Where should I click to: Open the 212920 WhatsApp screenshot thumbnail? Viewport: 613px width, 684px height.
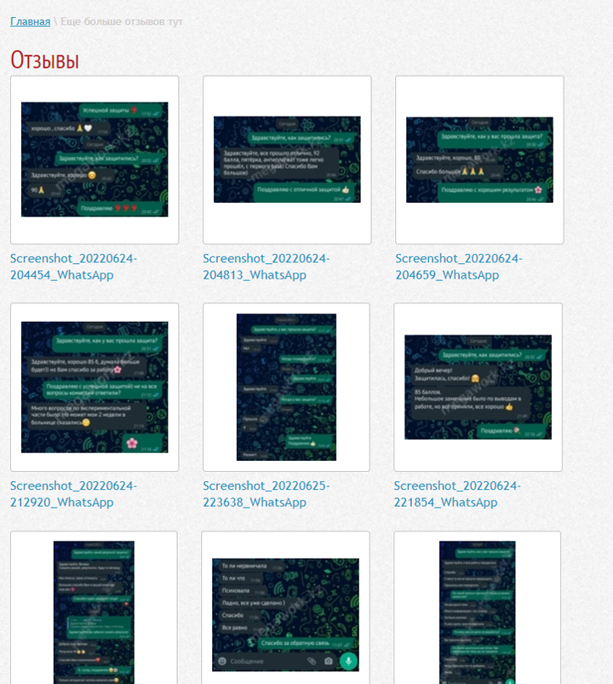tap(95, 387)
